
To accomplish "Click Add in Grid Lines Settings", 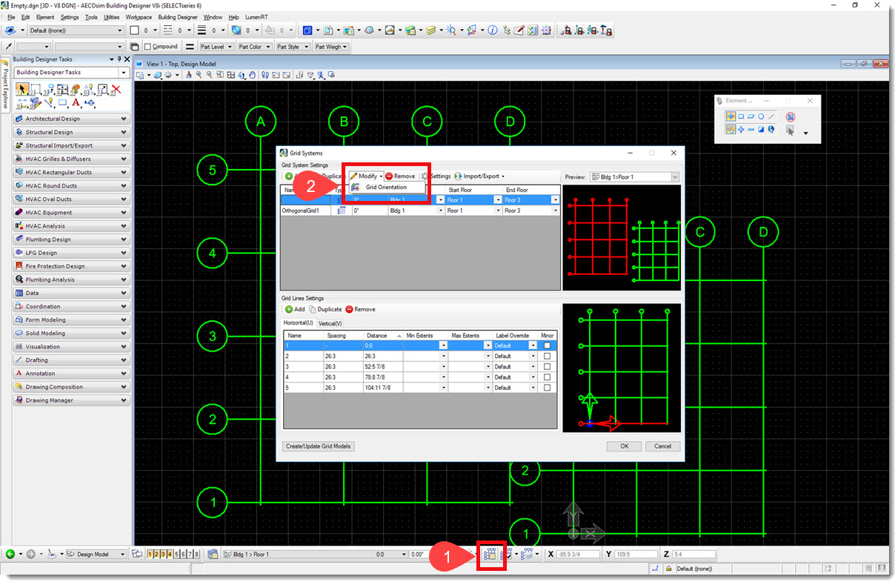I will (x=294, y=309).
